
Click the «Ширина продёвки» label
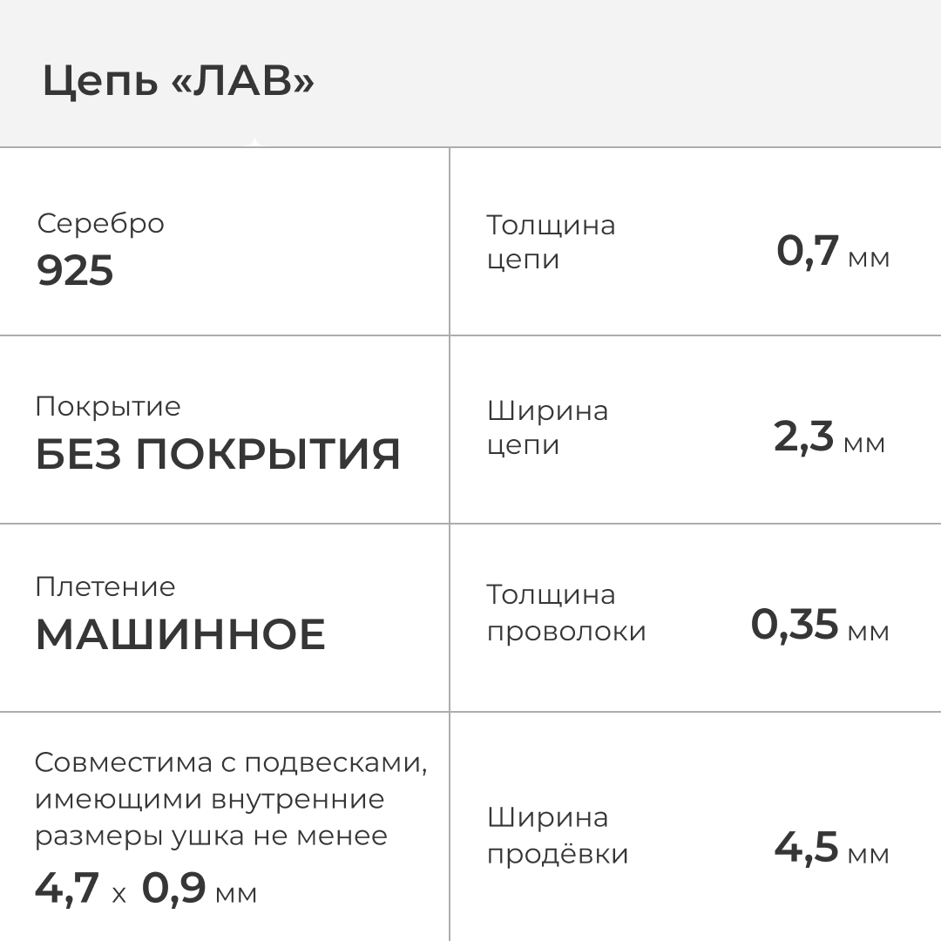pyautogui.click(x=558, y=836)
